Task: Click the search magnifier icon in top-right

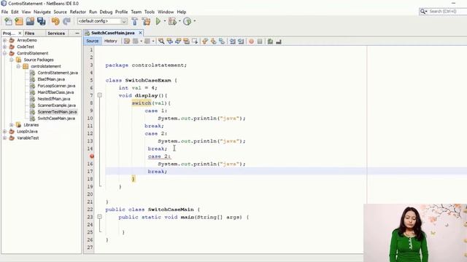Action: 422,12
